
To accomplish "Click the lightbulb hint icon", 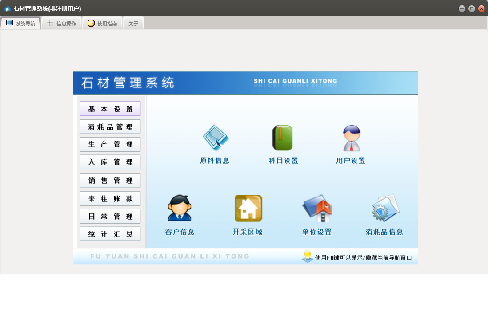I will [307, 256].
